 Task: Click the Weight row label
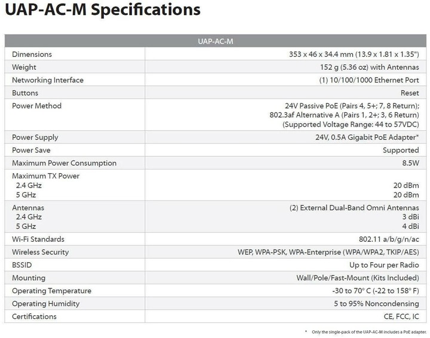[24, 67]
